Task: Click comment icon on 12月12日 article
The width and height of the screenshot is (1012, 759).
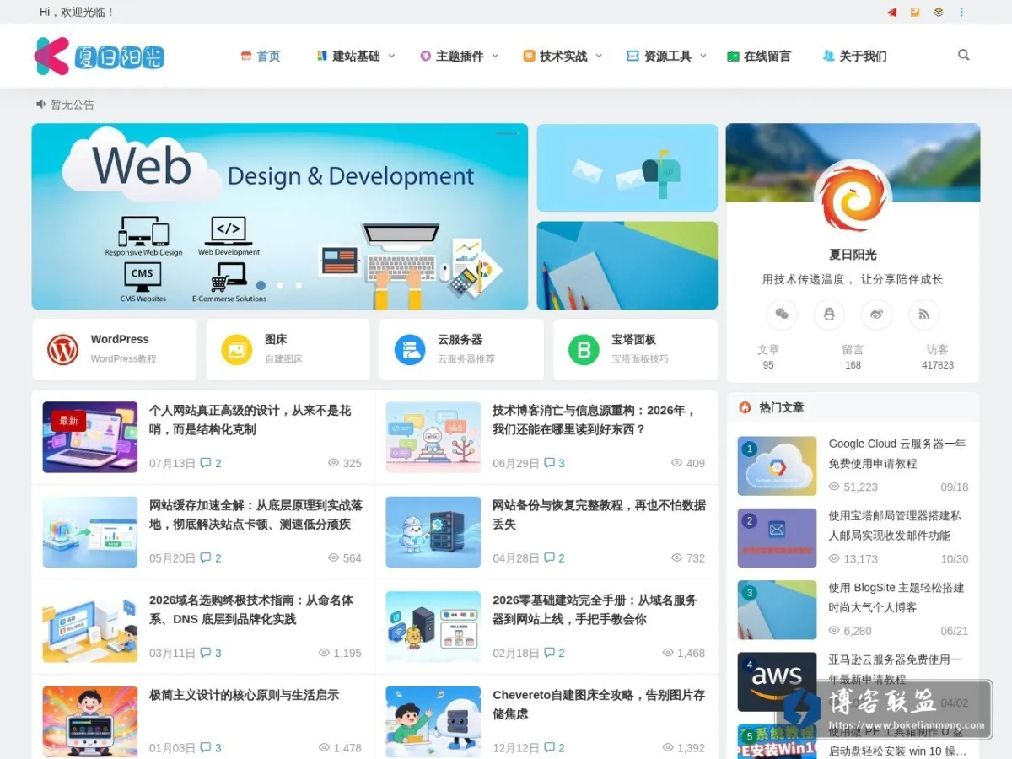Action: pyautogui.click(x=549, y=747)
